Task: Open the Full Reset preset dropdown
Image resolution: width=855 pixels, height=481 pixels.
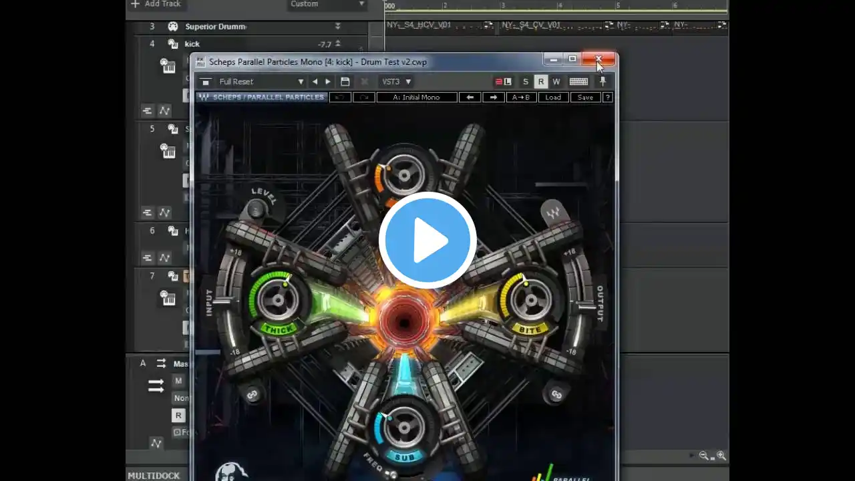Action: pos(261,82)
